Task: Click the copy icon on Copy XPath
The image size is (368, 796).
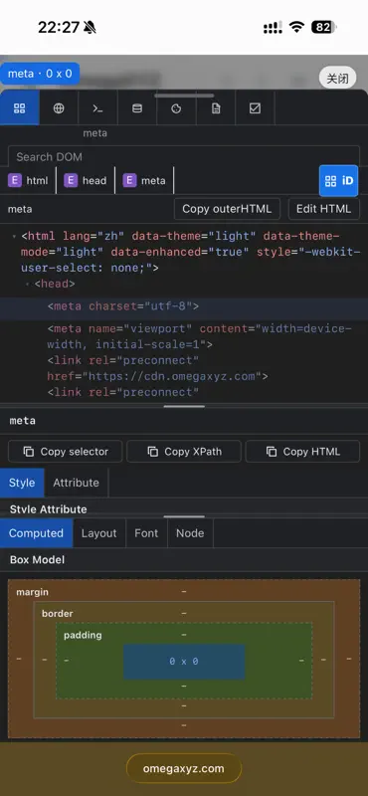Action: [152, 452]
